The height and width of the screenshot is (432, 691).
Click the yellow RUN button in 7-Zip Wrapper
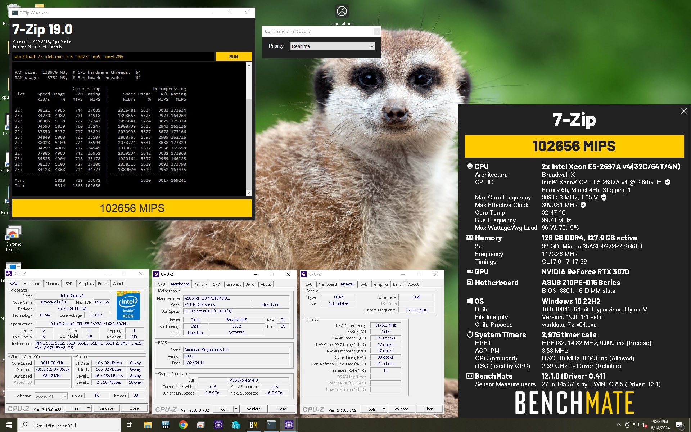pyautogui.click(x=234, y=57)
